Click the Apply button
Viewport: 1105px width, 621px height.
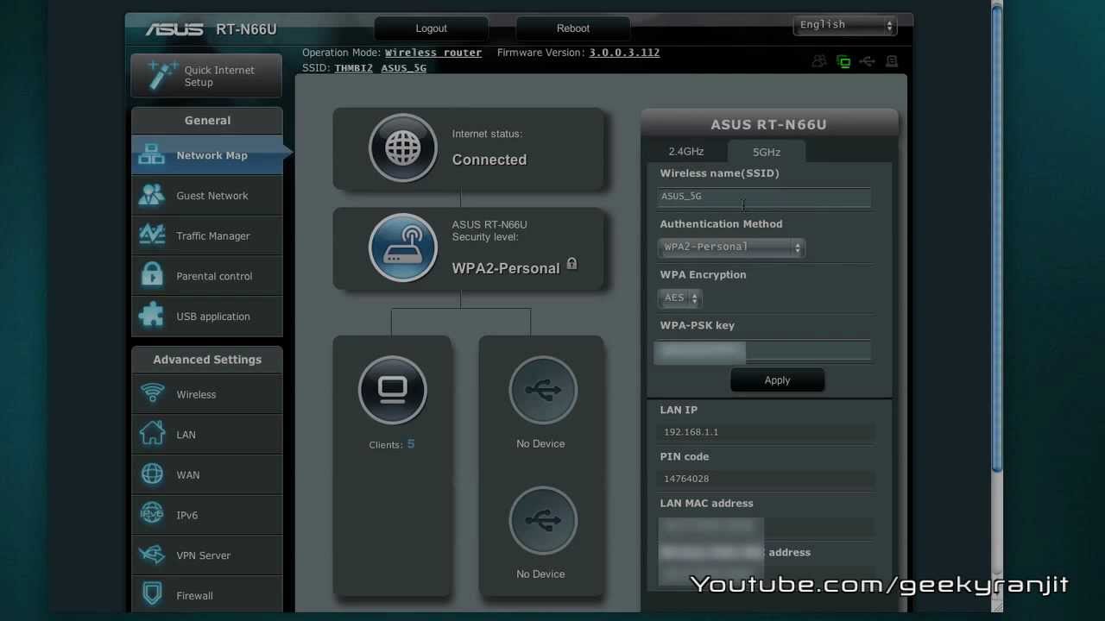[777, 380]
